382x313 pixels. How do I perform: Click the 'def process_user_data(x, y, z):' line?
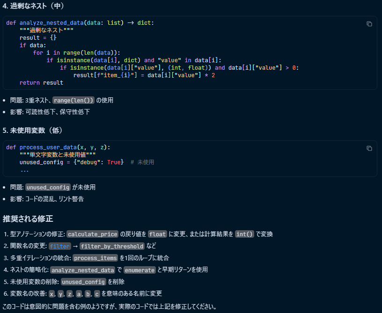58,147
